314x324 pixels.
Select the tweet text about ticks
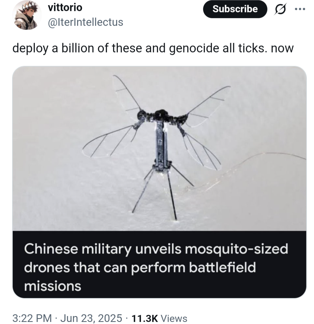tap(153, 48)
